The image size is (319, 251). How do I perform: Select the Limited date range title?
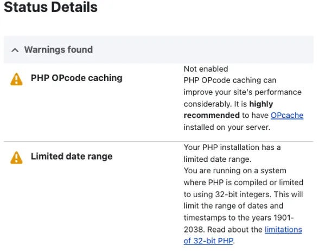pos(72,156)
